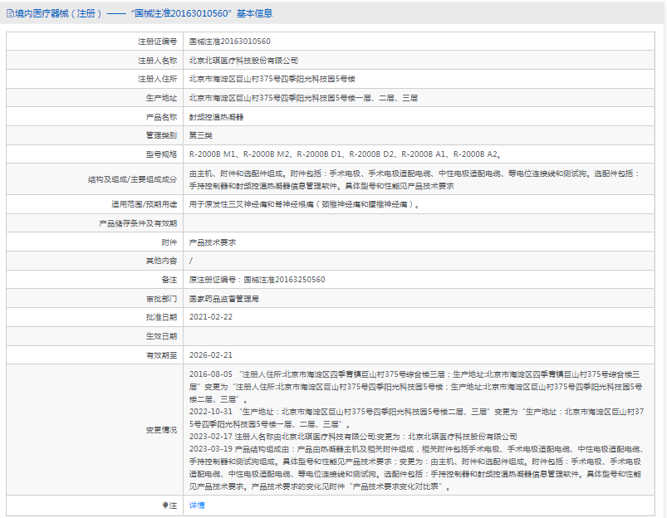Click the 附件 row label

click(169, 242)
